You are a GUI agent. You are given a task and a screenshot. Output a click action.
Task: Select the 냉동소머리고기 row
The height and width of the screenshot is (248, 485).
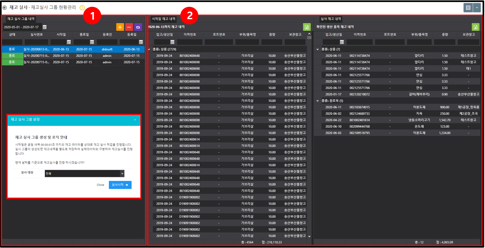[397, 120]
